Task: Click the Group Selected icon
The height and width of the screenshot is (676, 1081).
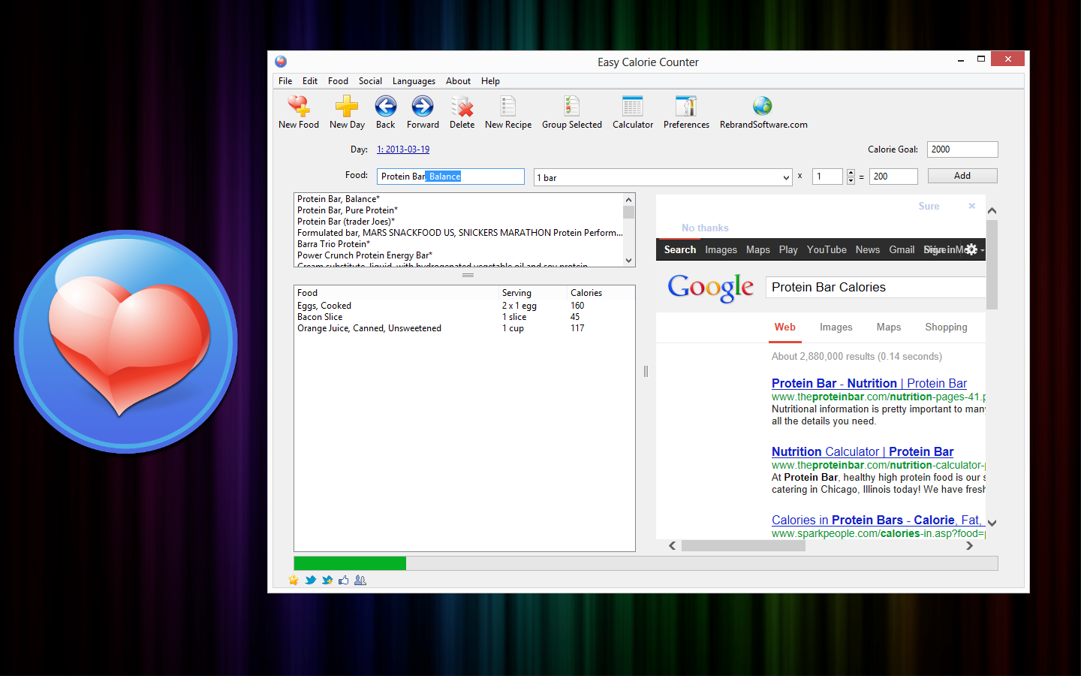Action: (572, 107)
